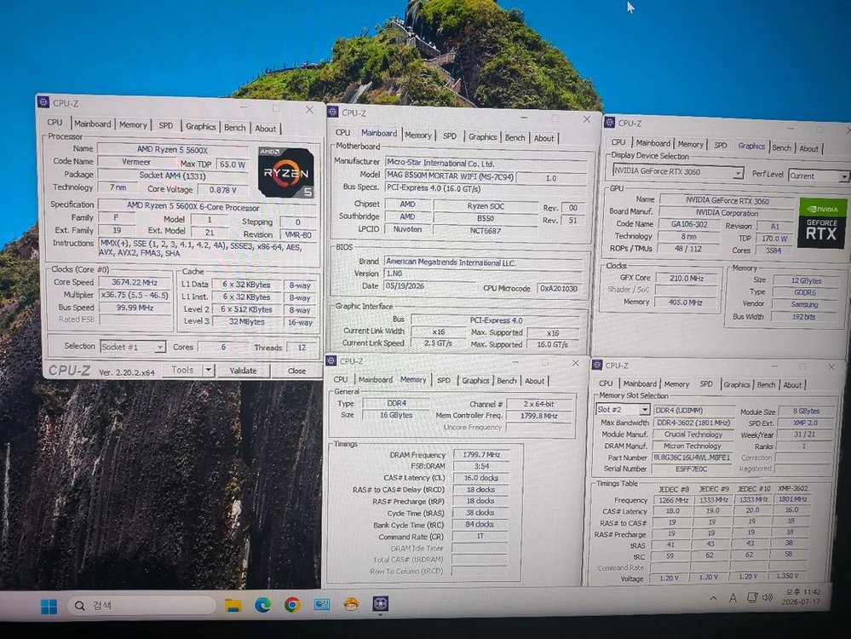Click the Validate button
The height and width of the screenshot is (639, 851).
pyautogui.click(x=243, y=371)
